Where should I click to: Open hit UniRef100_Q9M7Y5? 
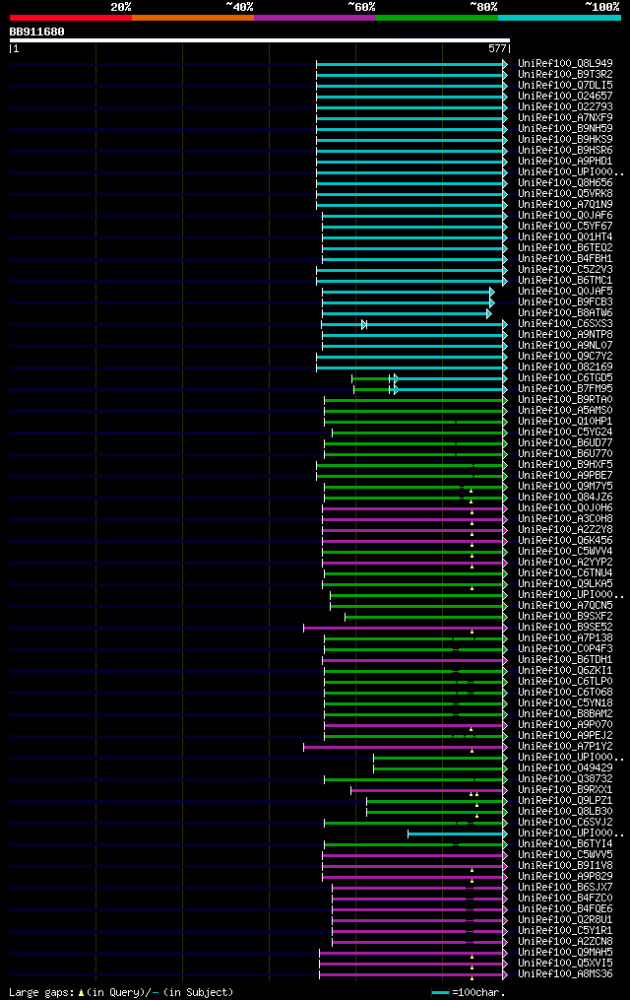point(565,487)
